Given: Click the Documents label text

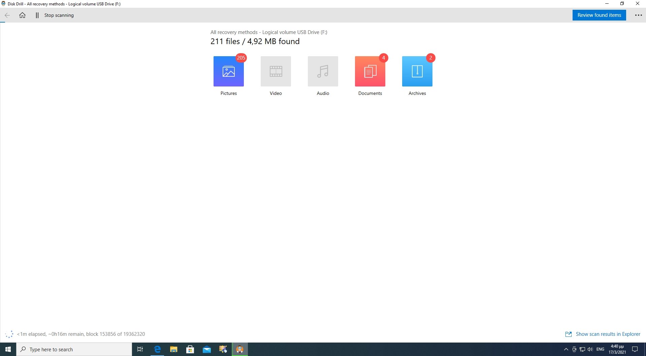Looking at the screenshot, I should [370, 93].
